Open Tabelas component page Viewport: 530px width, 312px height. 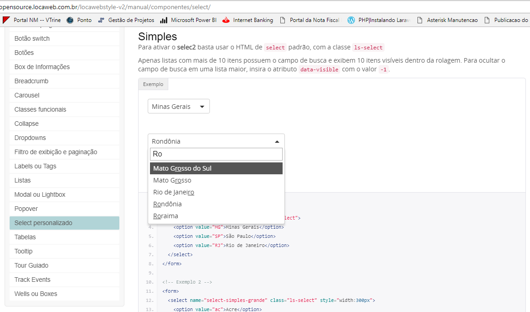coord(64,237)
